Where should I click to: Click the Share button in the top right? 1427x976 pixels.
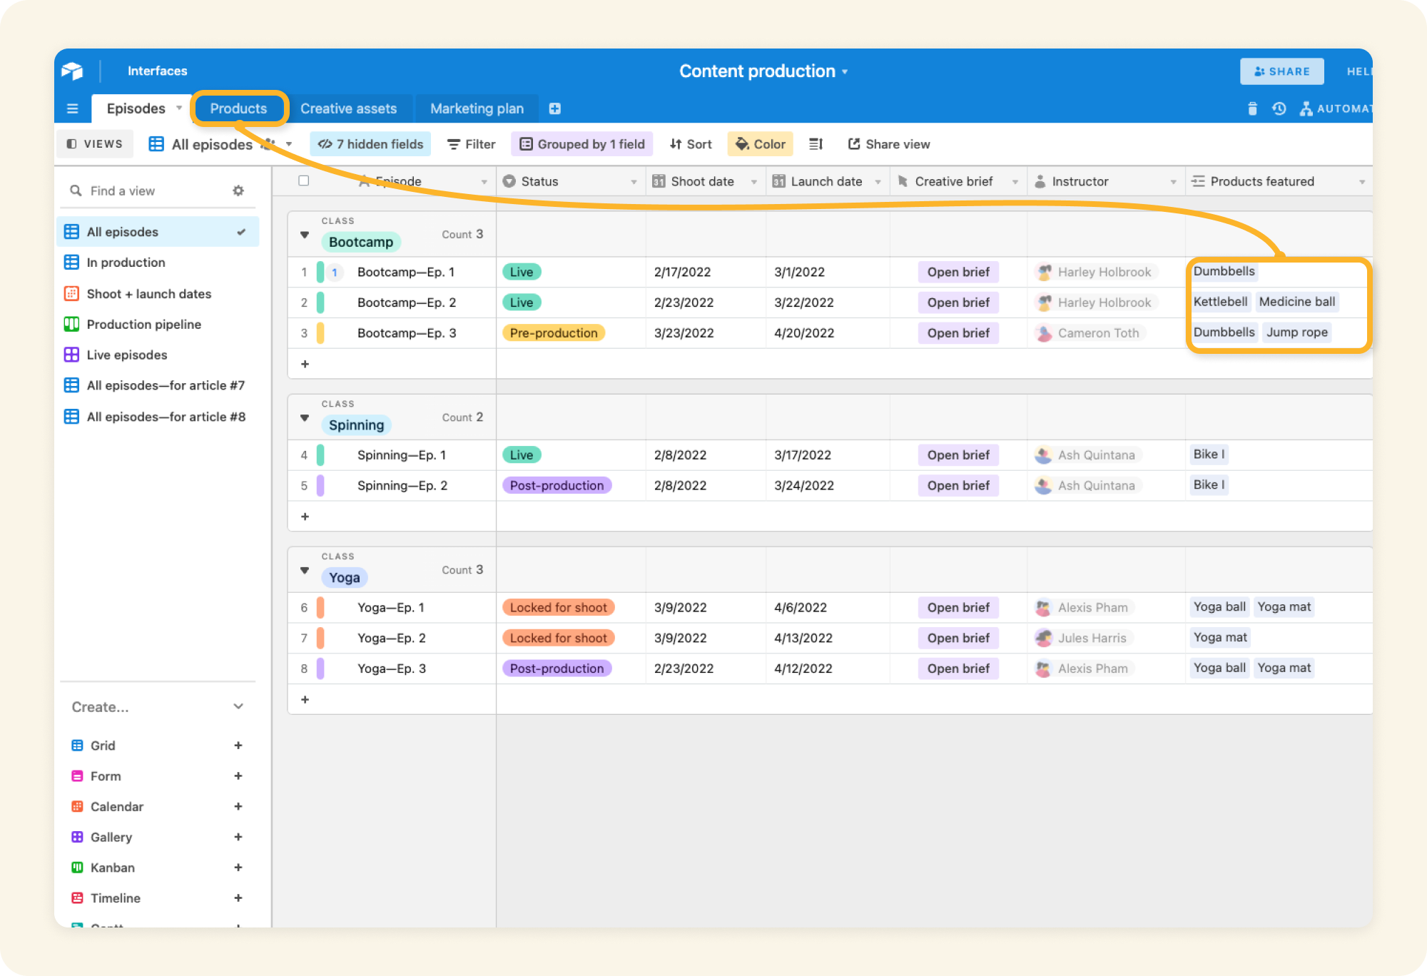click(x=1281, y=71)
